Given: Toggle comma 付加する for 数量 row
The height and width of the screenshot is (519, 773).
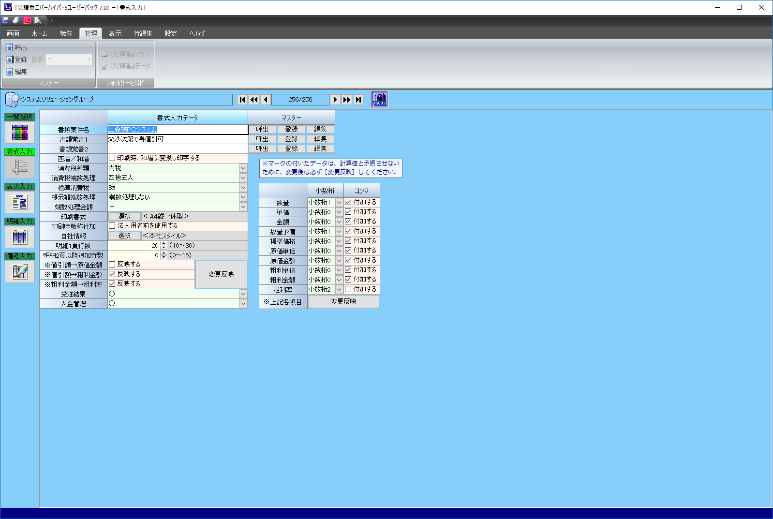Looking at the screenshot, I should click(348, 202).
